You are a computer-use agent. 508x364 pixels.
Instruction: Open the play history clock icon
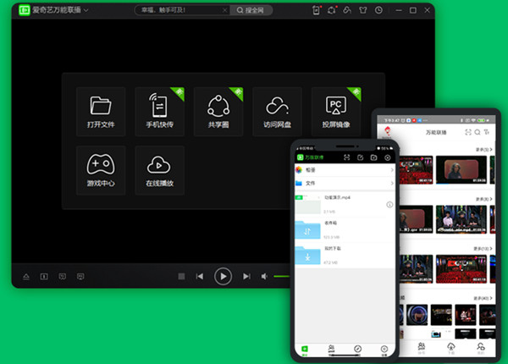click(378, 10)
